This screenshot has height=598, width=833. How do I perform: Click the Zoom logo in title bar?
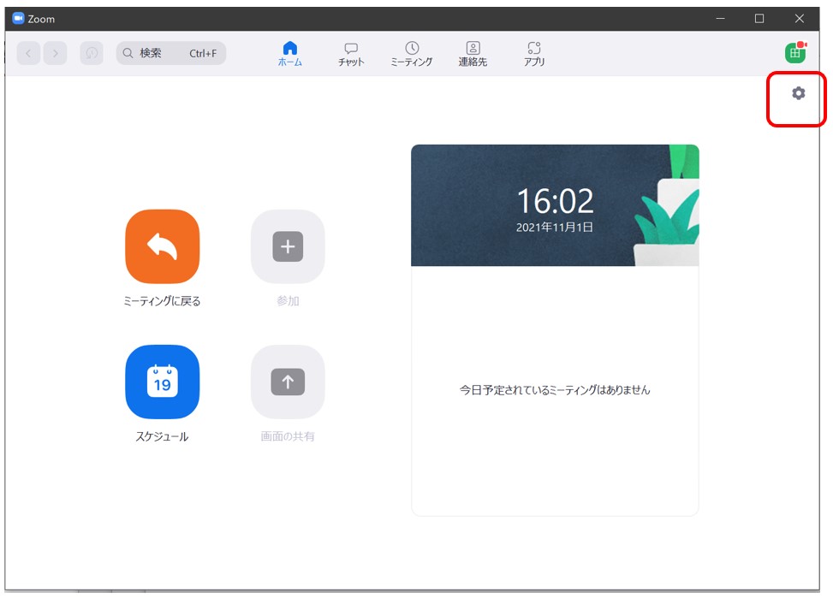coord(18,18)
